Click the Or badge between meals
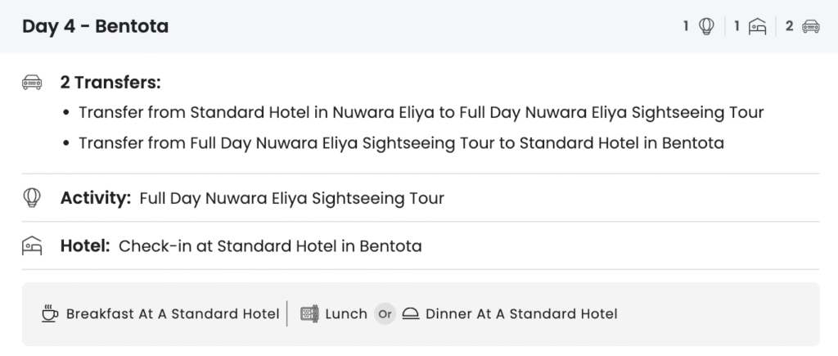This screenshot has width=838, height=356. 385,313
